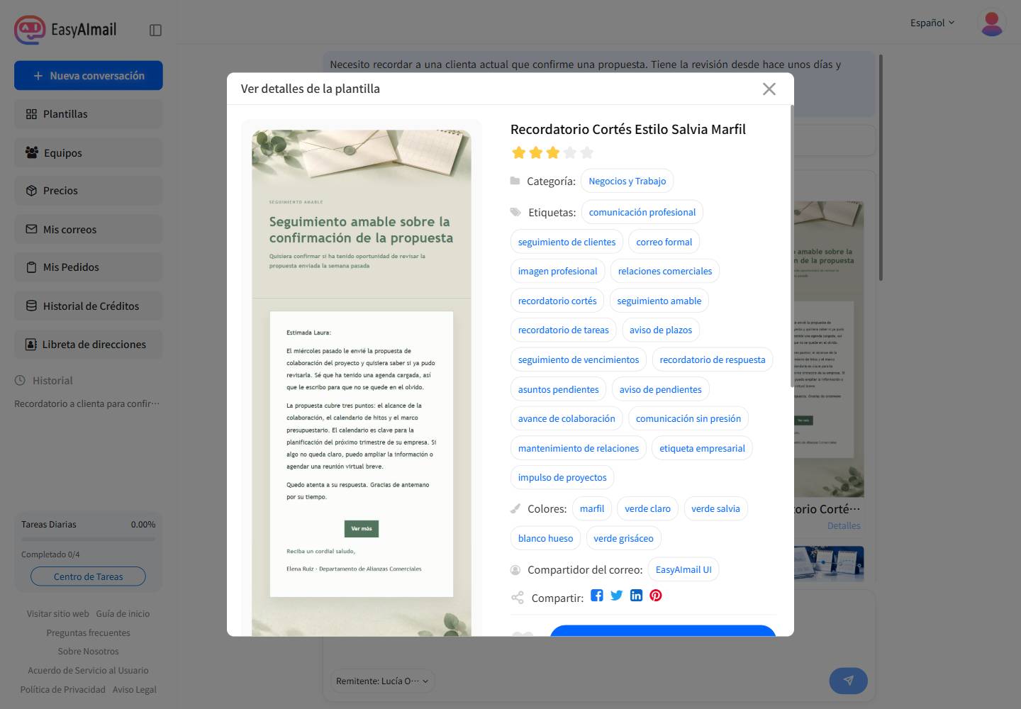
Task: Open Preguntas frecuentes link
Action: 89,632
